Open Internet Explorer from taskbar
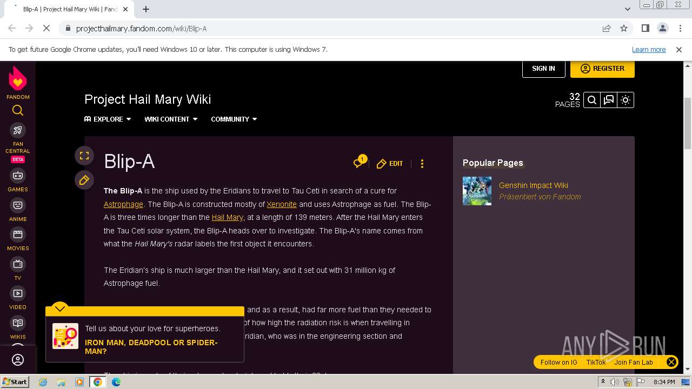This screenshot has height=389, width=692. pos(43,382)
